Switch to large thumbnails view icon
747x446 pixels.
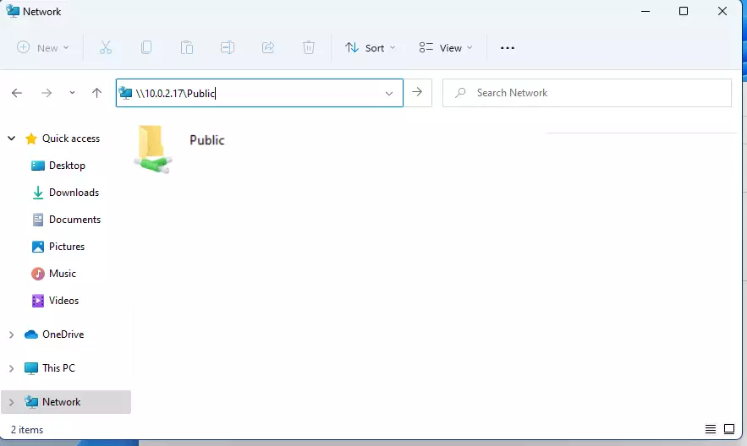729,429
